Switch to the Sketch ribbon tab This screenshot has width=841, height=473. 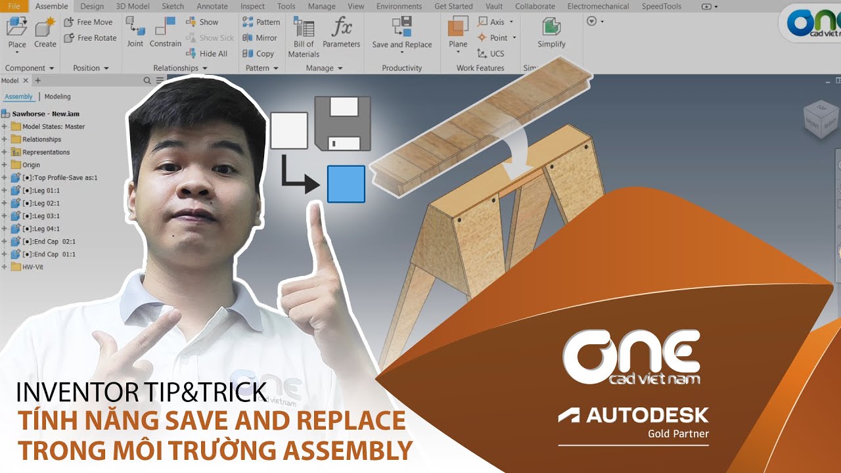(173, 6)
